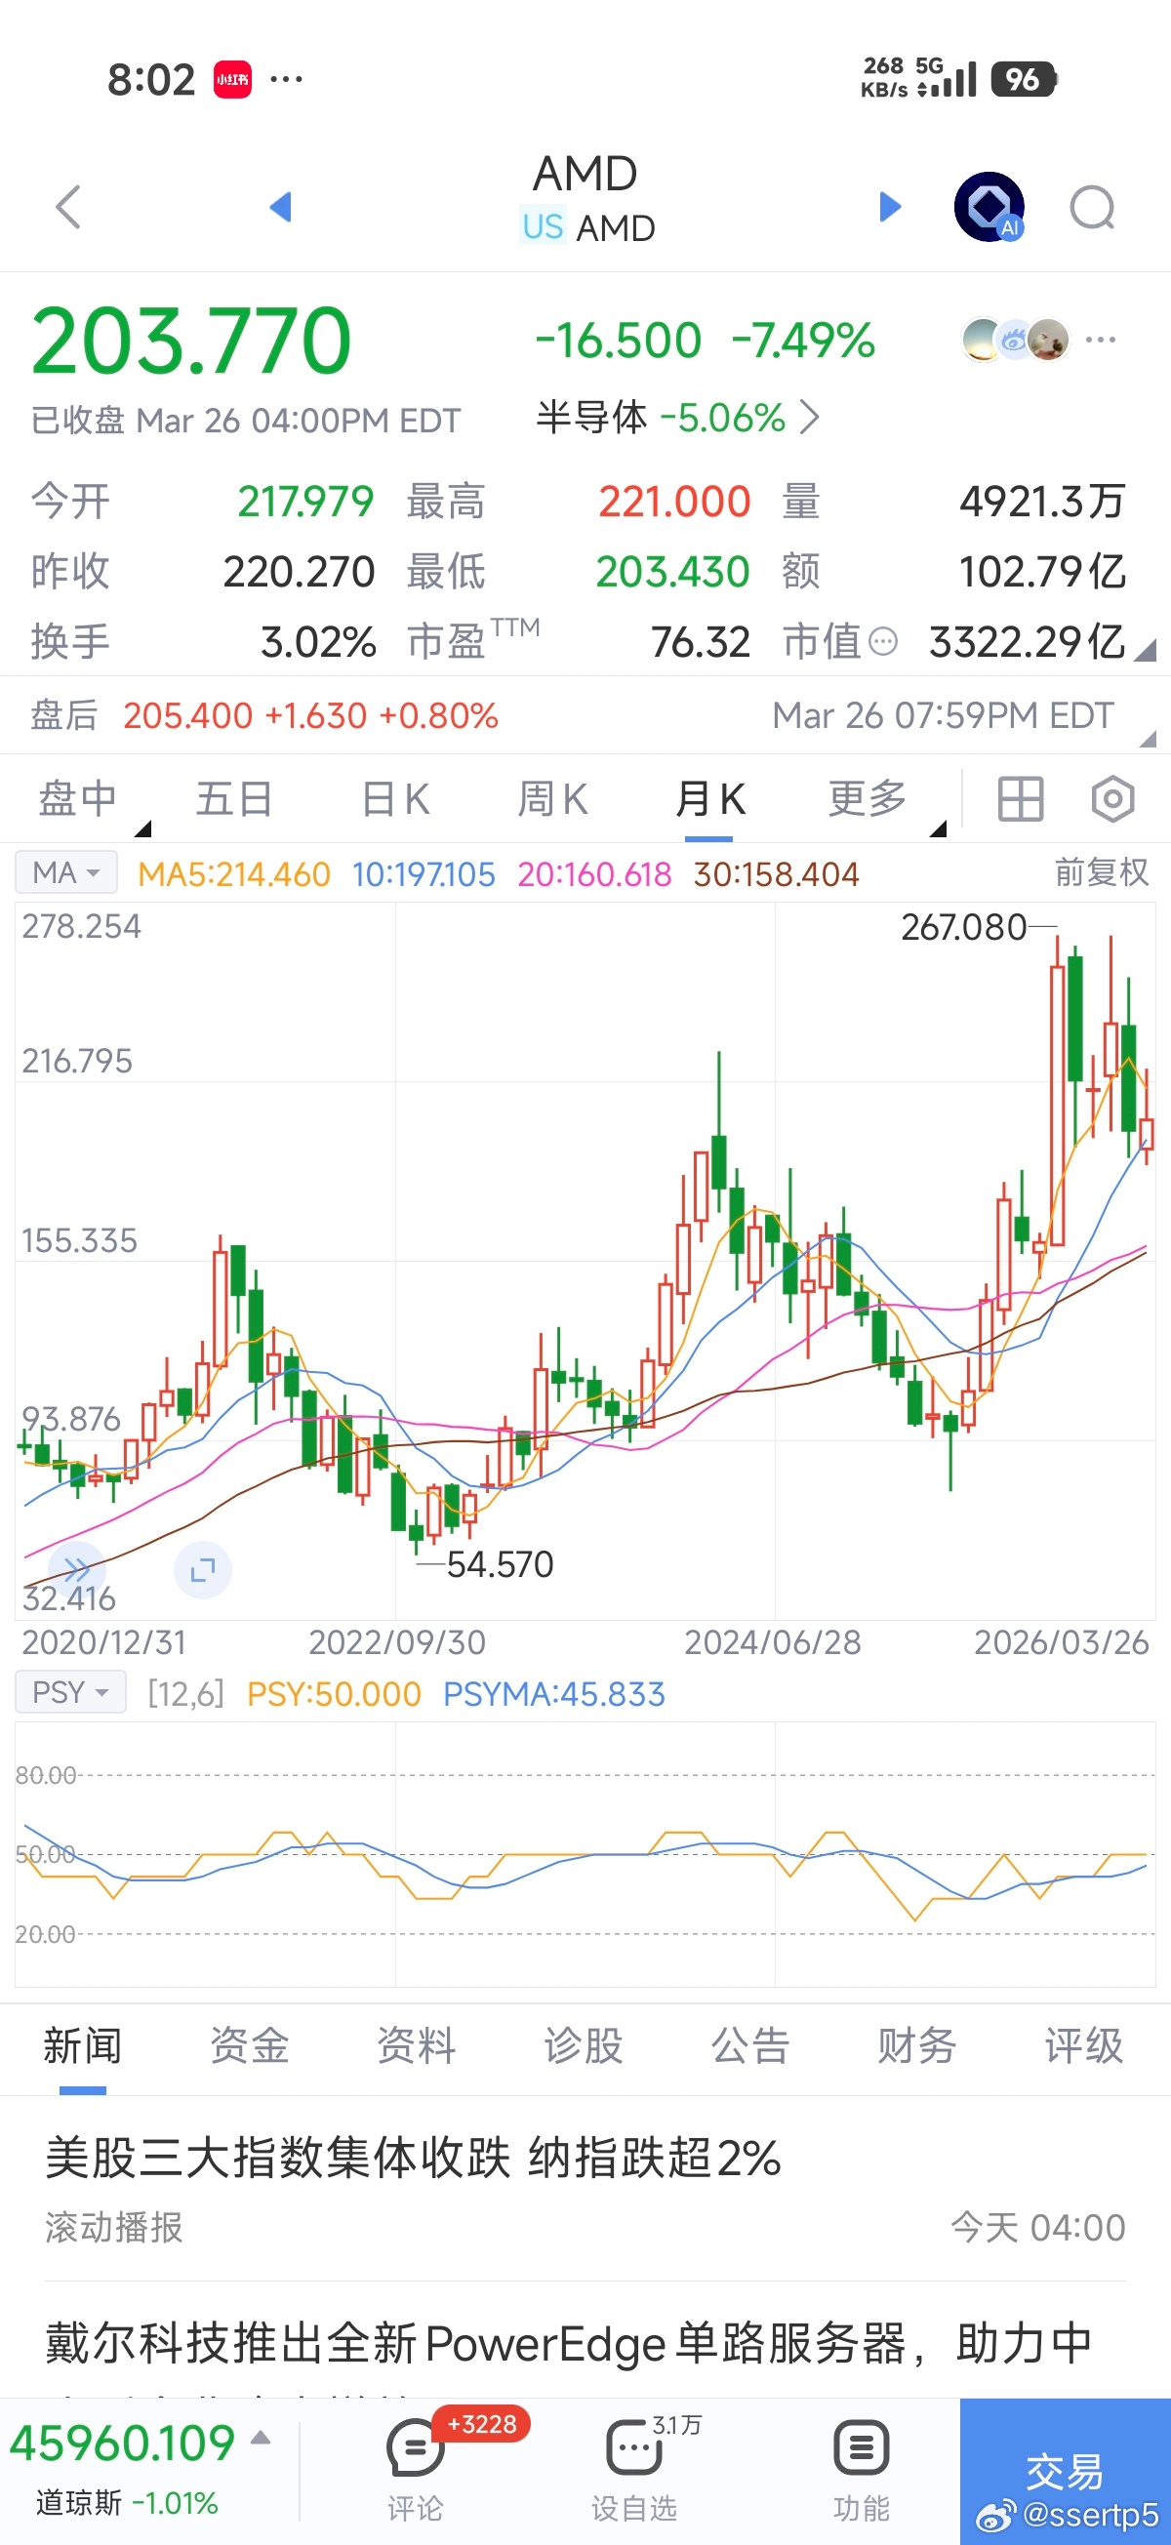
Task: Tap the current price 203.770
Action: coord(191,341)
